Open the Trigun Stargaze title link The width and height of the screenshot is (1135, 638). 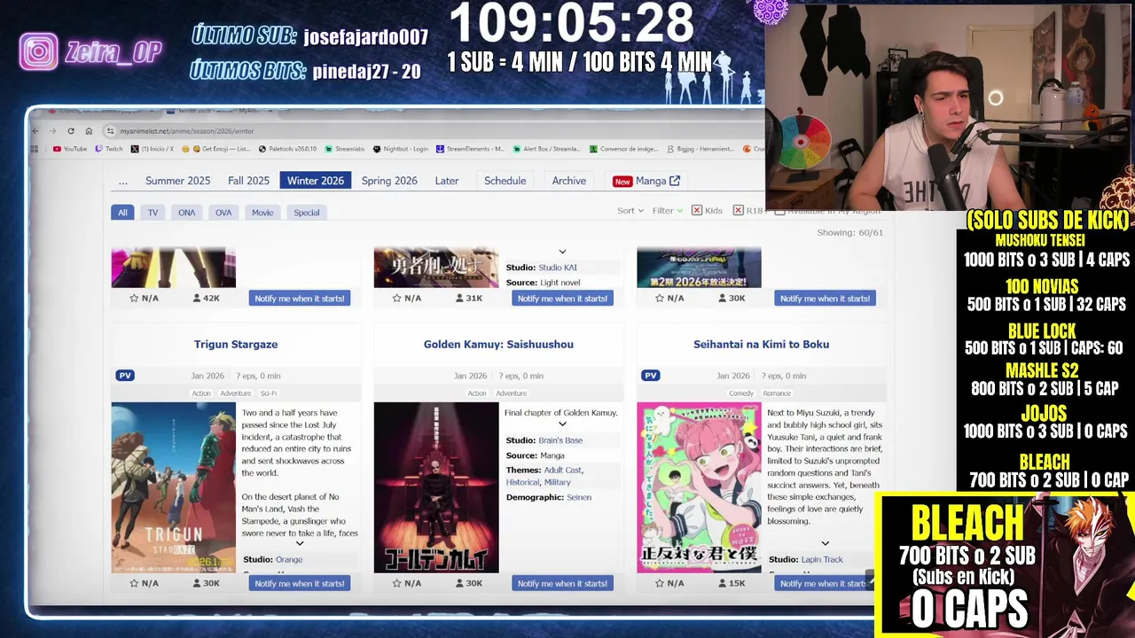[x=236, y=344]
